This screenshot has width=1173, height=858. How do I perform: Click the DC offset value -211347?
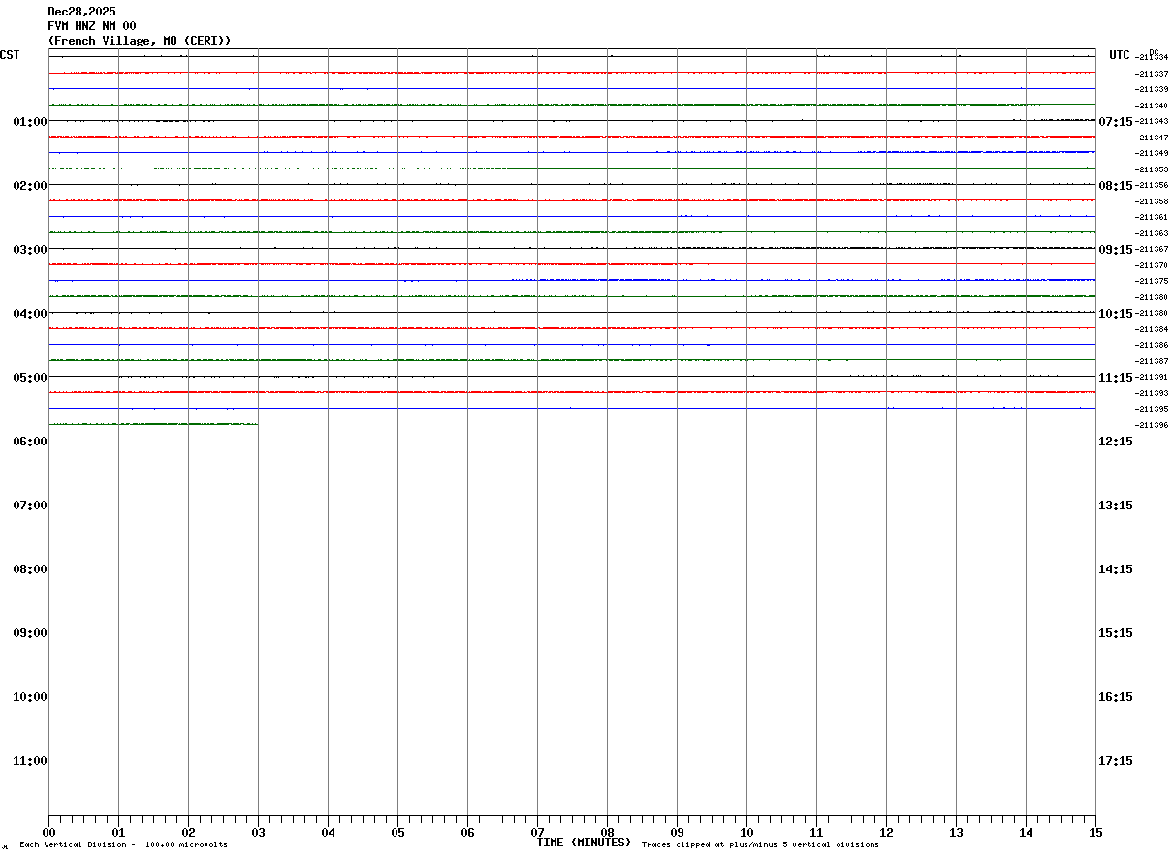point(1152,138)
